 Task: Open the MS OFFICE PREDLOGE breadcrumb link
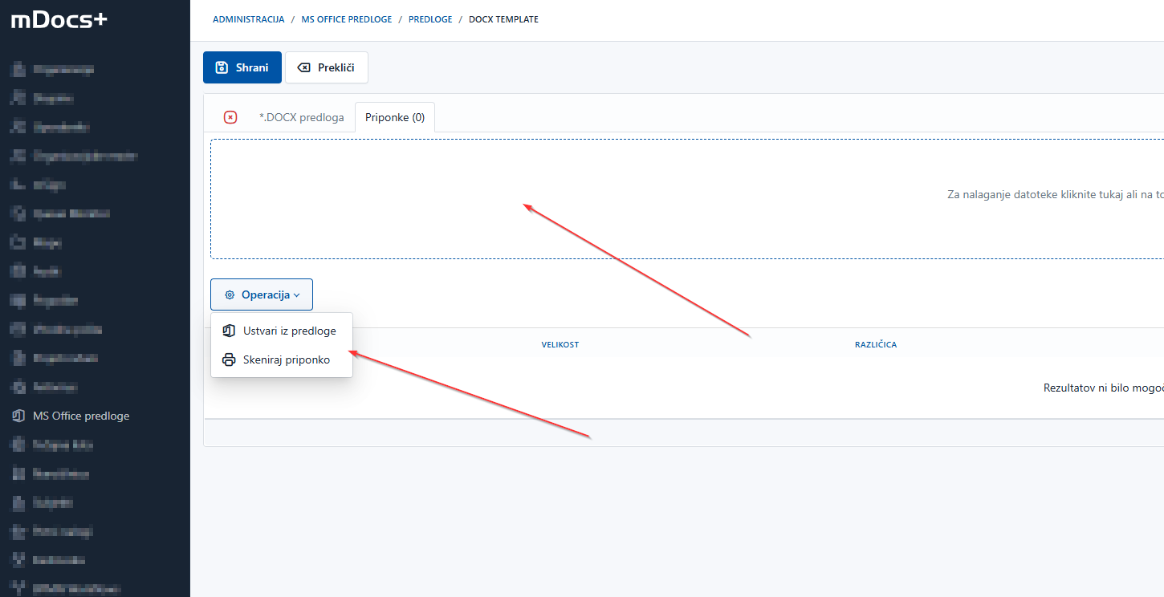pos(346,19)
